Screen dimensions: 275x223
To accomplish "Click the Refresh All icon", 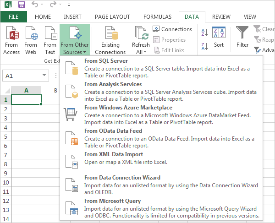I will coord(141,33).
